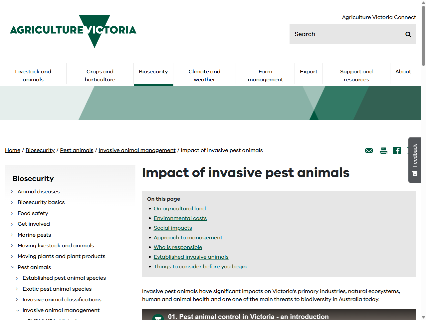Expand Established pest animal species entry
The width and height of the screenshot is (426, 320).
17,278
